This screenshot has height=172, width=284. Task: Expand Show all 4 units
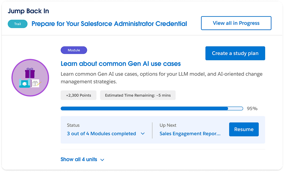tap(79, 160)
